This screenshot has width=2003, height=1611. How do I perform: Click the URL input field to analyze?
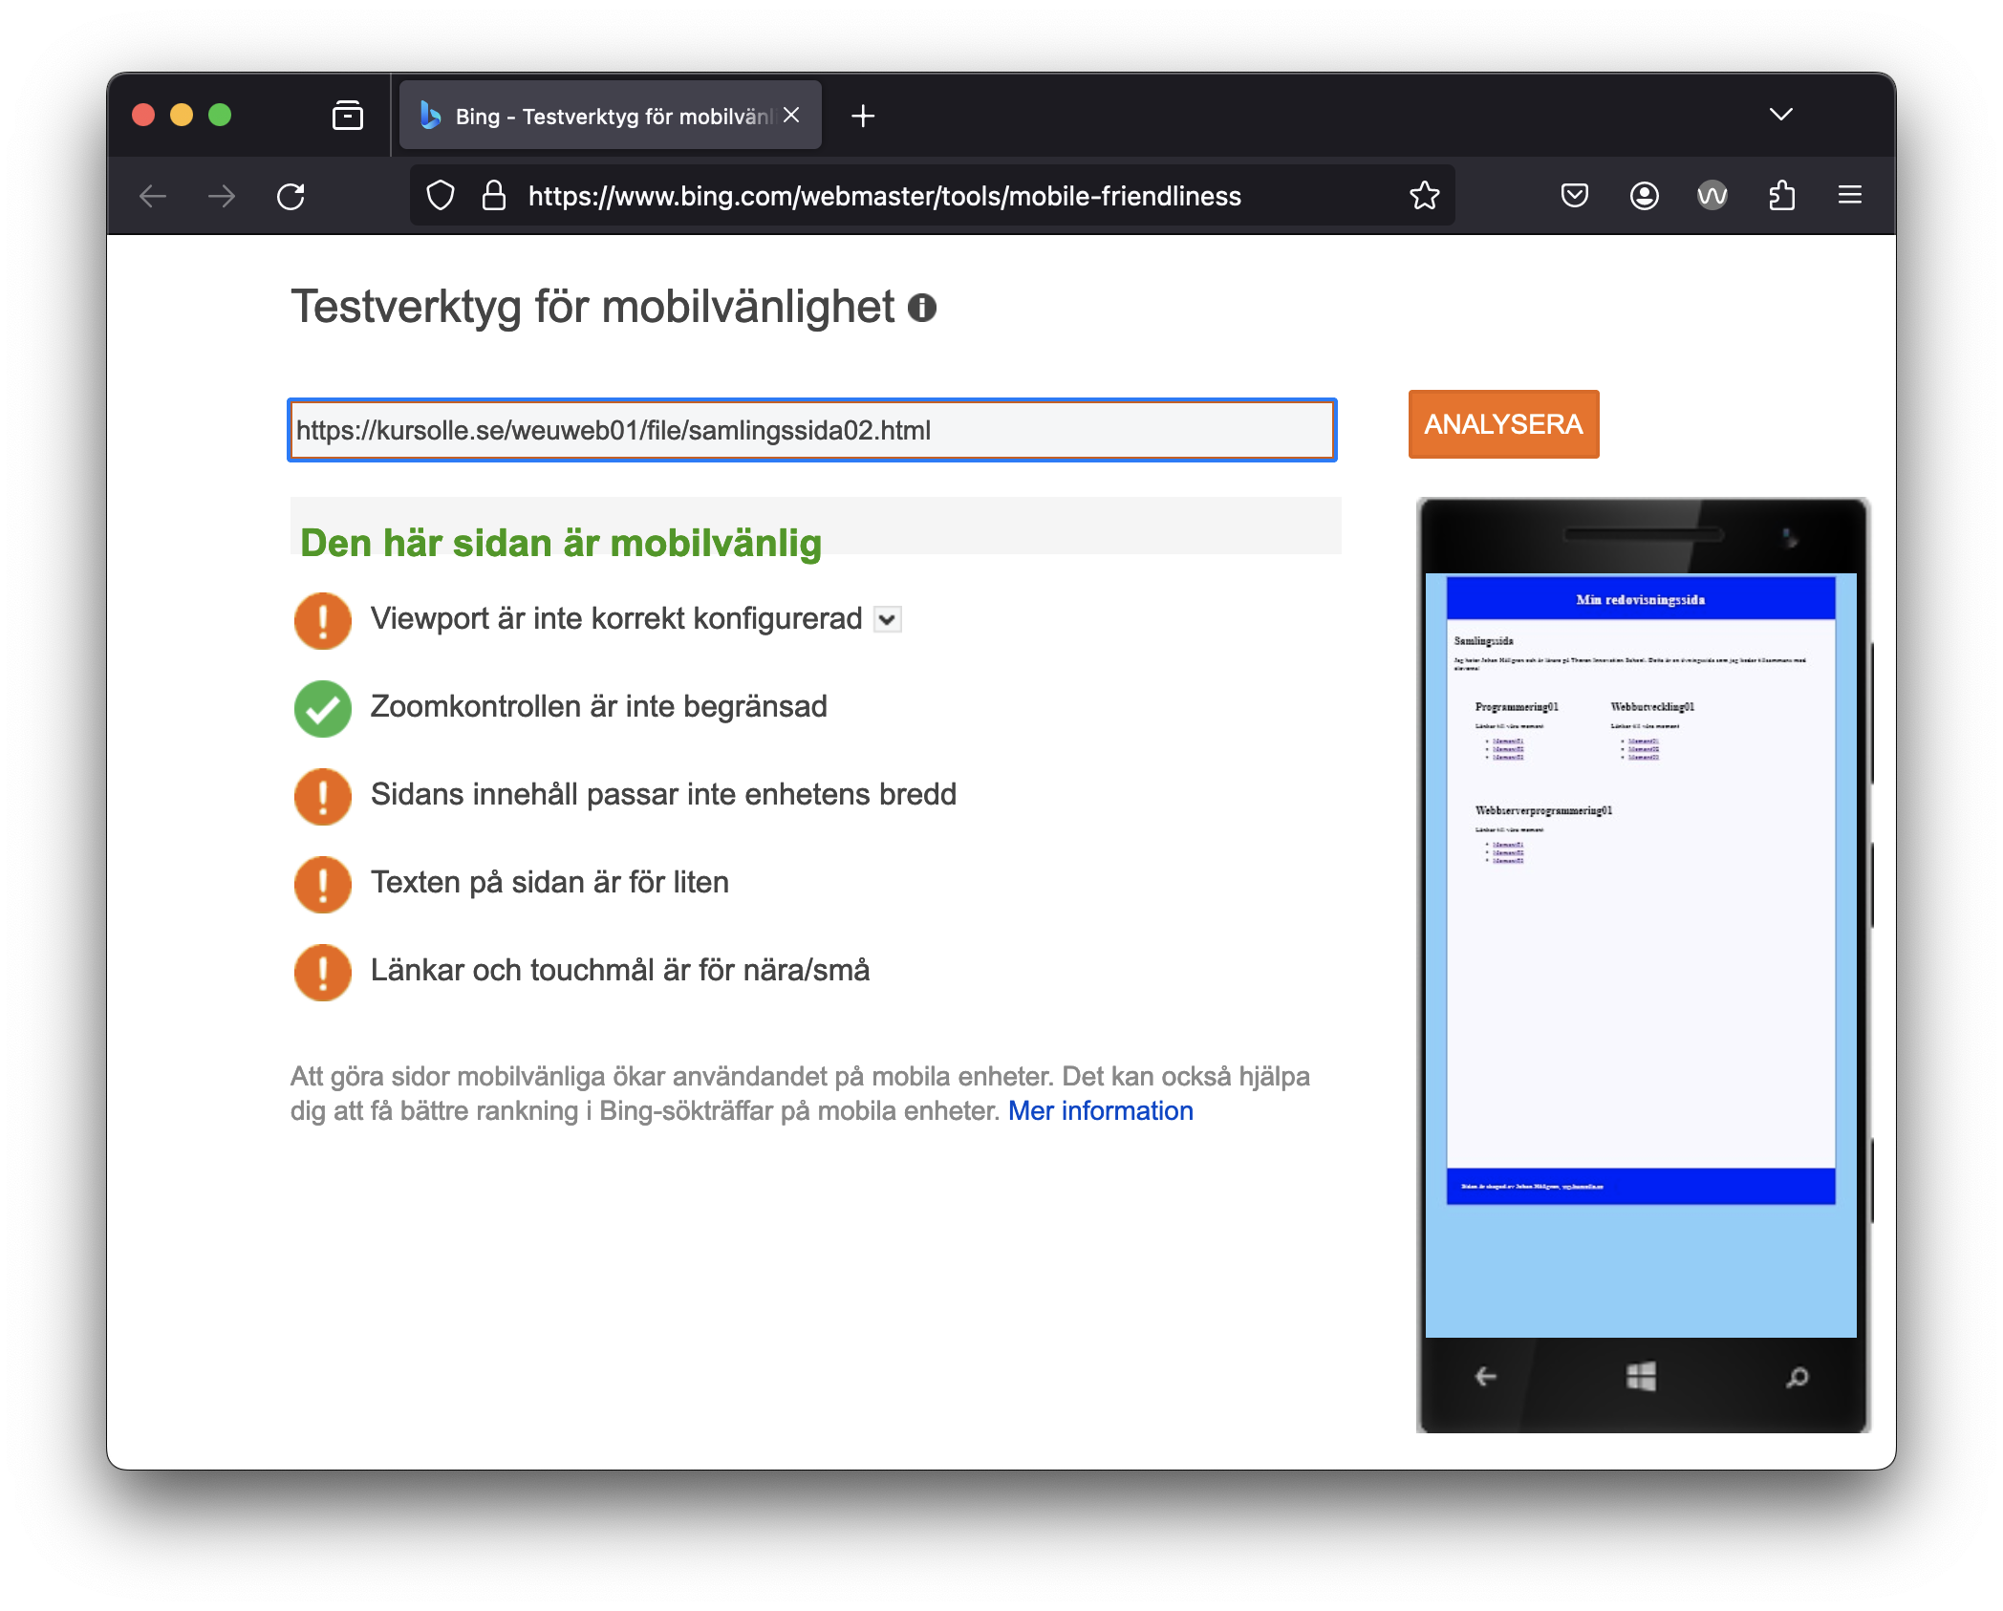pyautogui.click(x=811, y=431)
